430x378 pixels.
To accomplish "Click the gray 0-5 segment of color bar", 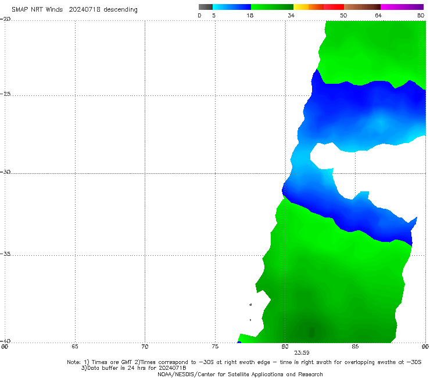I will (206, 7).
